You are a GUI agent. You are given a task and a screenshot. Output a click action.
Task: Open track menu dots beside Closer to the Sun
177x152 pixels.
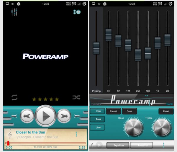(76, 134)
